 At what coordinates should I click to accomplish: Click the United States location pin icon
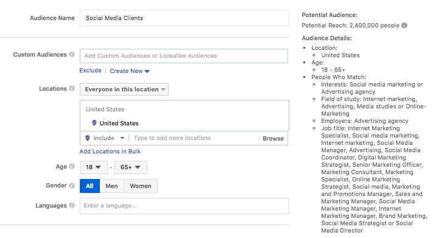click(x=94, y=123)
